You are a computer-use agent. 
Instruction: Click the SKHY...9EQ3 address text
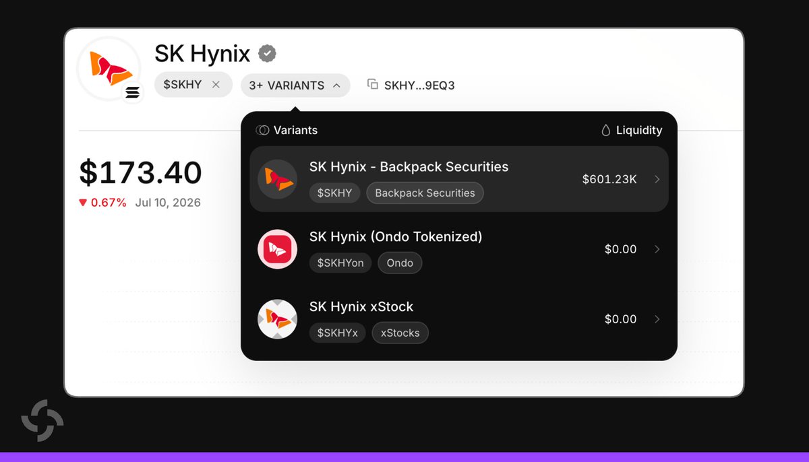click(419, 86)
